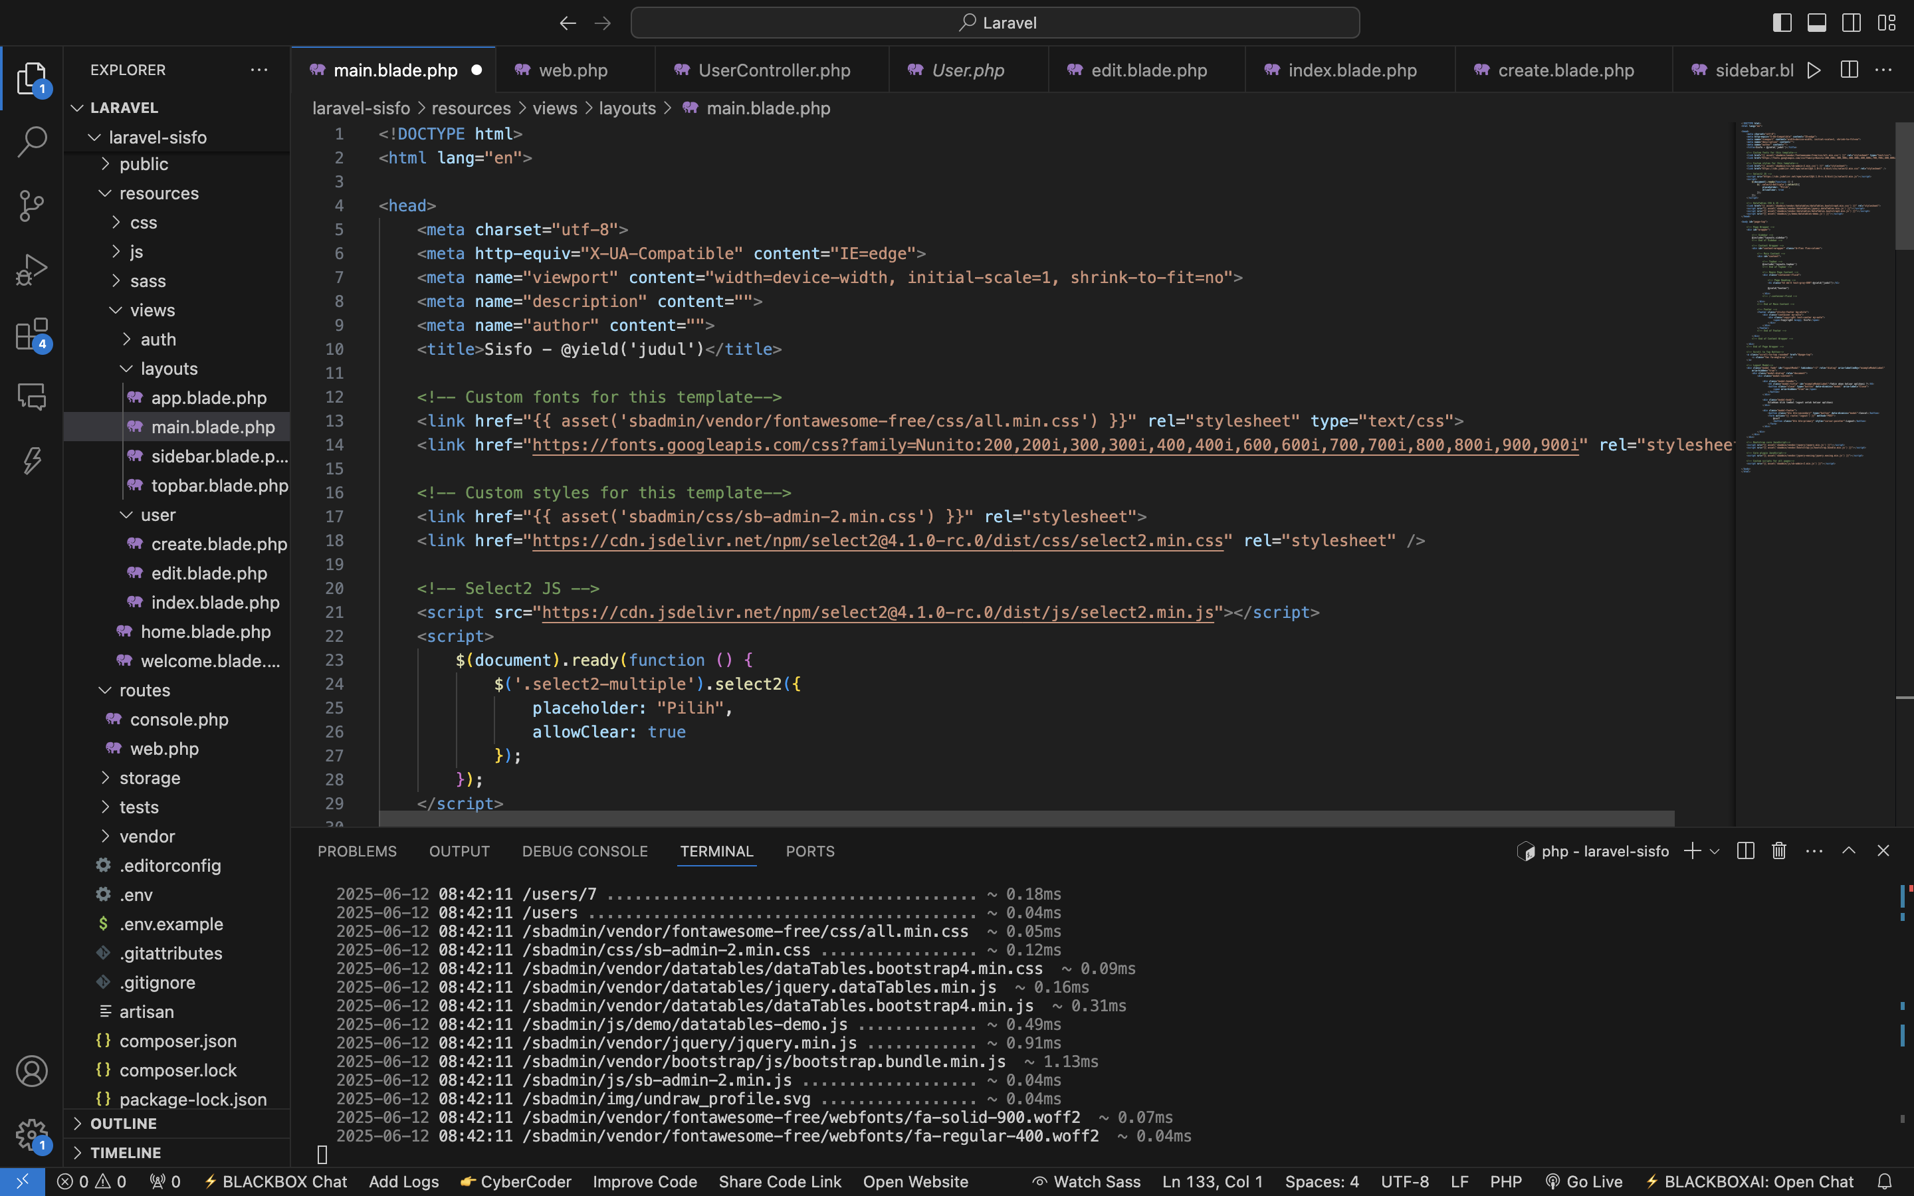Split the editor with the top-right icon
Image resolution: width=1914 pixels, height=1196 pixels.
coord(1849,70)
